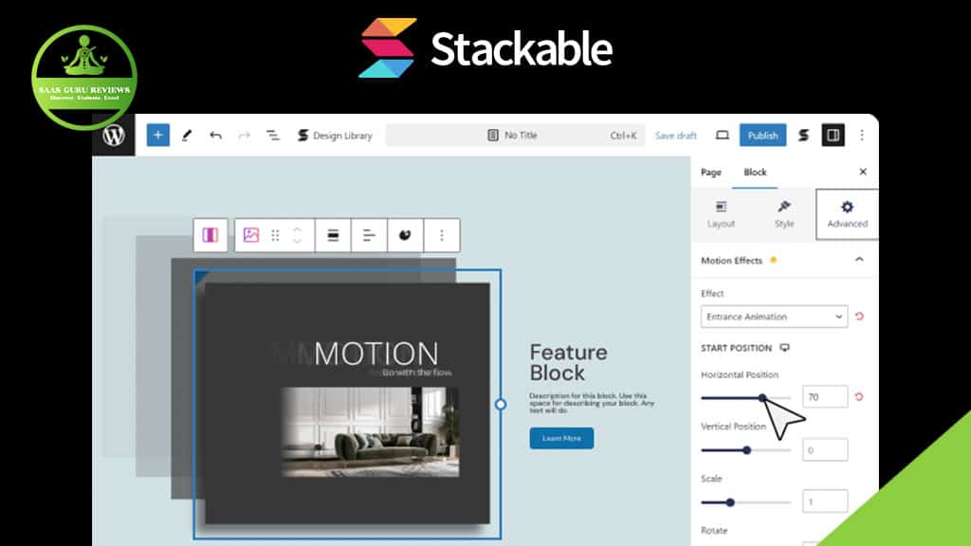
Task: Select the MOTION heading in the image
Action: [x=376, y=355]
